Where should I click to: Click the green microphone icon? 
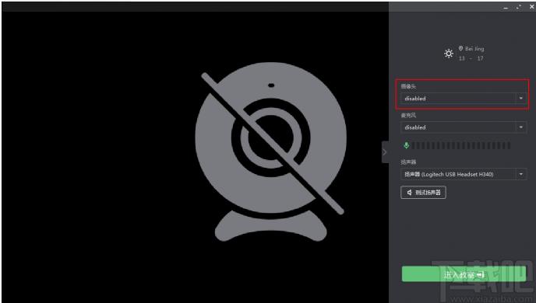pos(406,145)
